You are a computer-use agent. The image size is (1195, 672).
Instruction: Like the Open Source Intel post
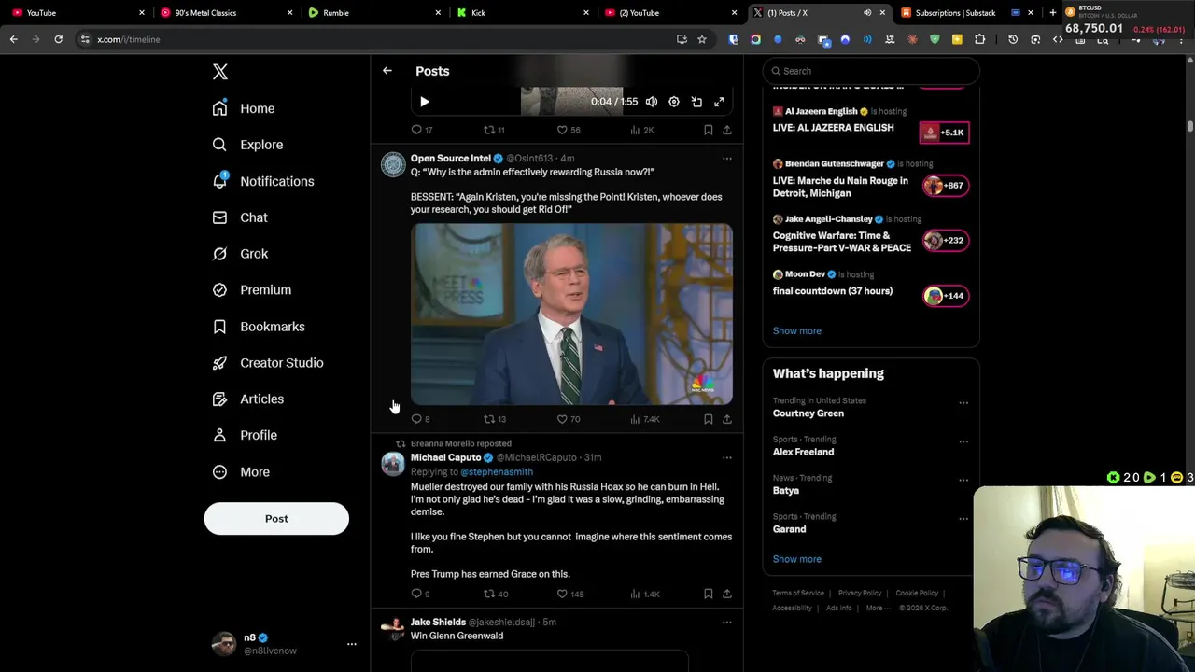tap(569, 419)
